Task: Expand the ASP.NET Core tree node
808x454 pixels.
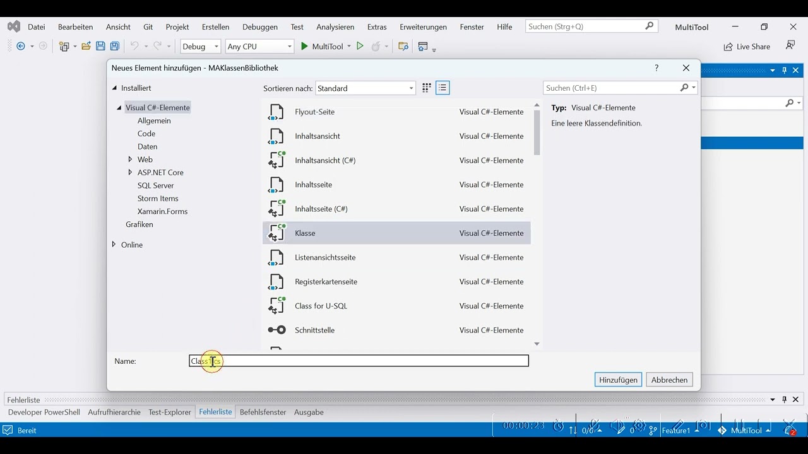Action: click(130, 172)
